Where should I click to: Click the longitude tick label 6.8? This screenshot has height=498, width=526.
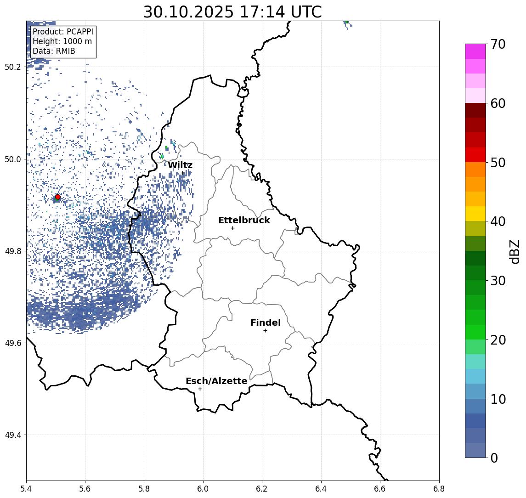pos(439,489)
